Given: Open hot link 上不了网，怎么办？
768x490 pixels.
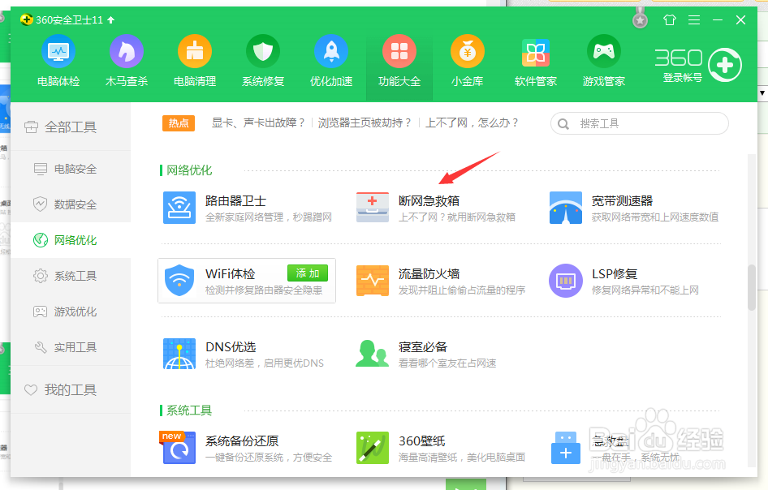Looking at the screenshot, I should (472, 122).
